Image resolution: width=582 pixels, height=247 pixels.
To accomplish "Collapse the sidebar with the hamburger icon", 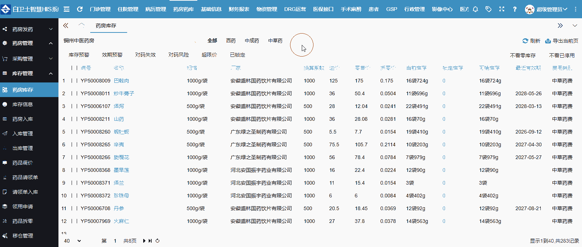I will (66, 9).
